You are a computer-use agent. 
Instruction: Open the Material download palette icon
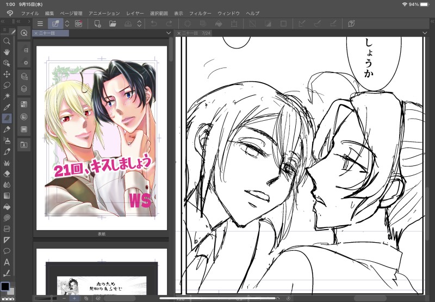(24, 145)
